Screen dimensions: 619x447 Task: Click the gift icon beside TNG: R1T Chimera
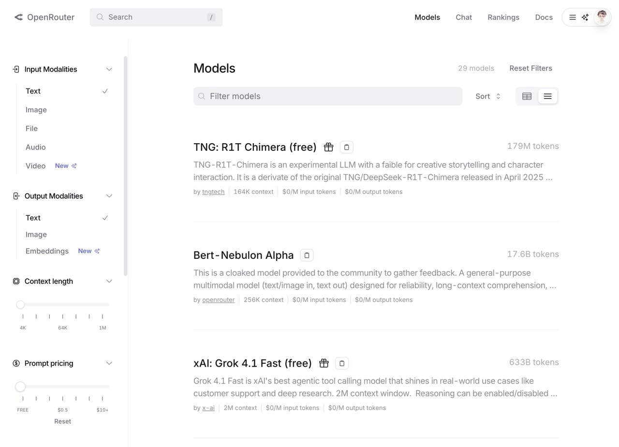[329, 147]
